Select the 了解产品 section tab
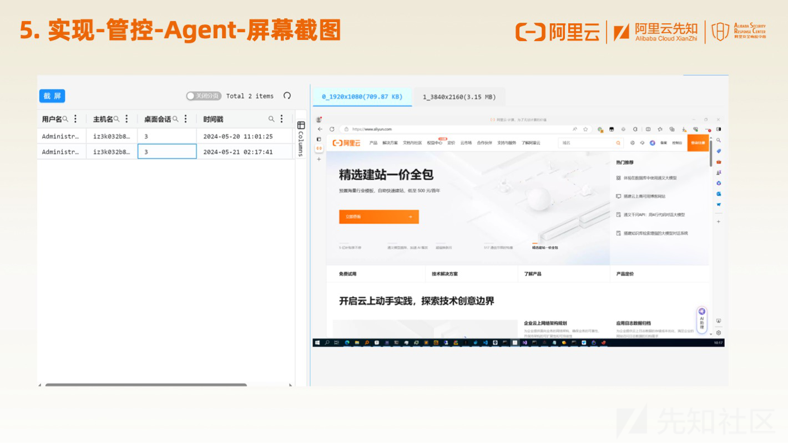Viewport: 788px width, 443px height. coord(533,274)
